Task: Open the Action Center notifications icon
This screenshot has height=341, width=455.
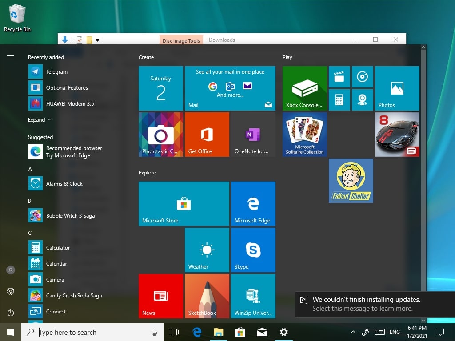Action: click(x=440, y=332)
